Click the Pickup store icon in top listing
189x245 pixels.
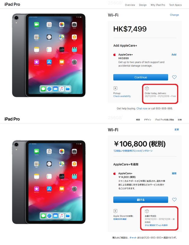coord(115,88)
